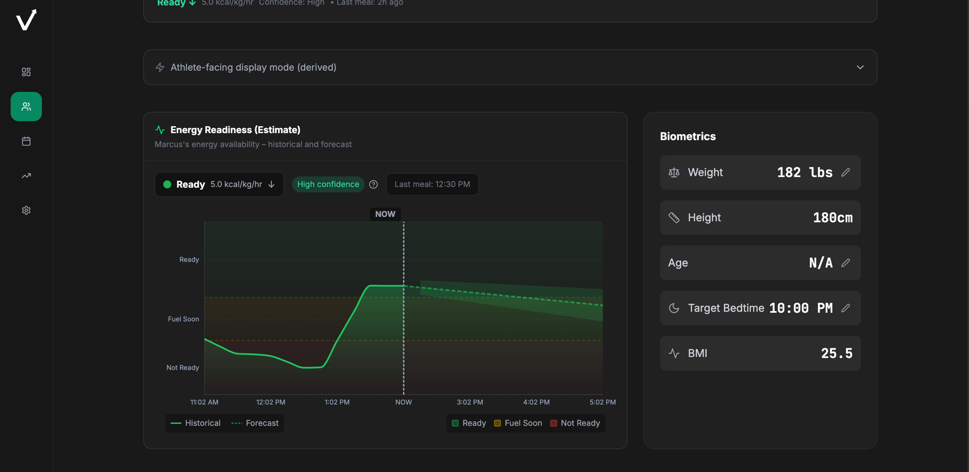
Task: Expand the Athlete-facing display mode chevron
Action: pyautogui.click(x=860, y=68)
